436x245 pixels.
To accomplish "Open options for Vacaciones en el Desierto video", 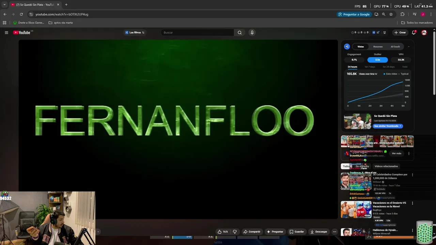I will [412, 203].
